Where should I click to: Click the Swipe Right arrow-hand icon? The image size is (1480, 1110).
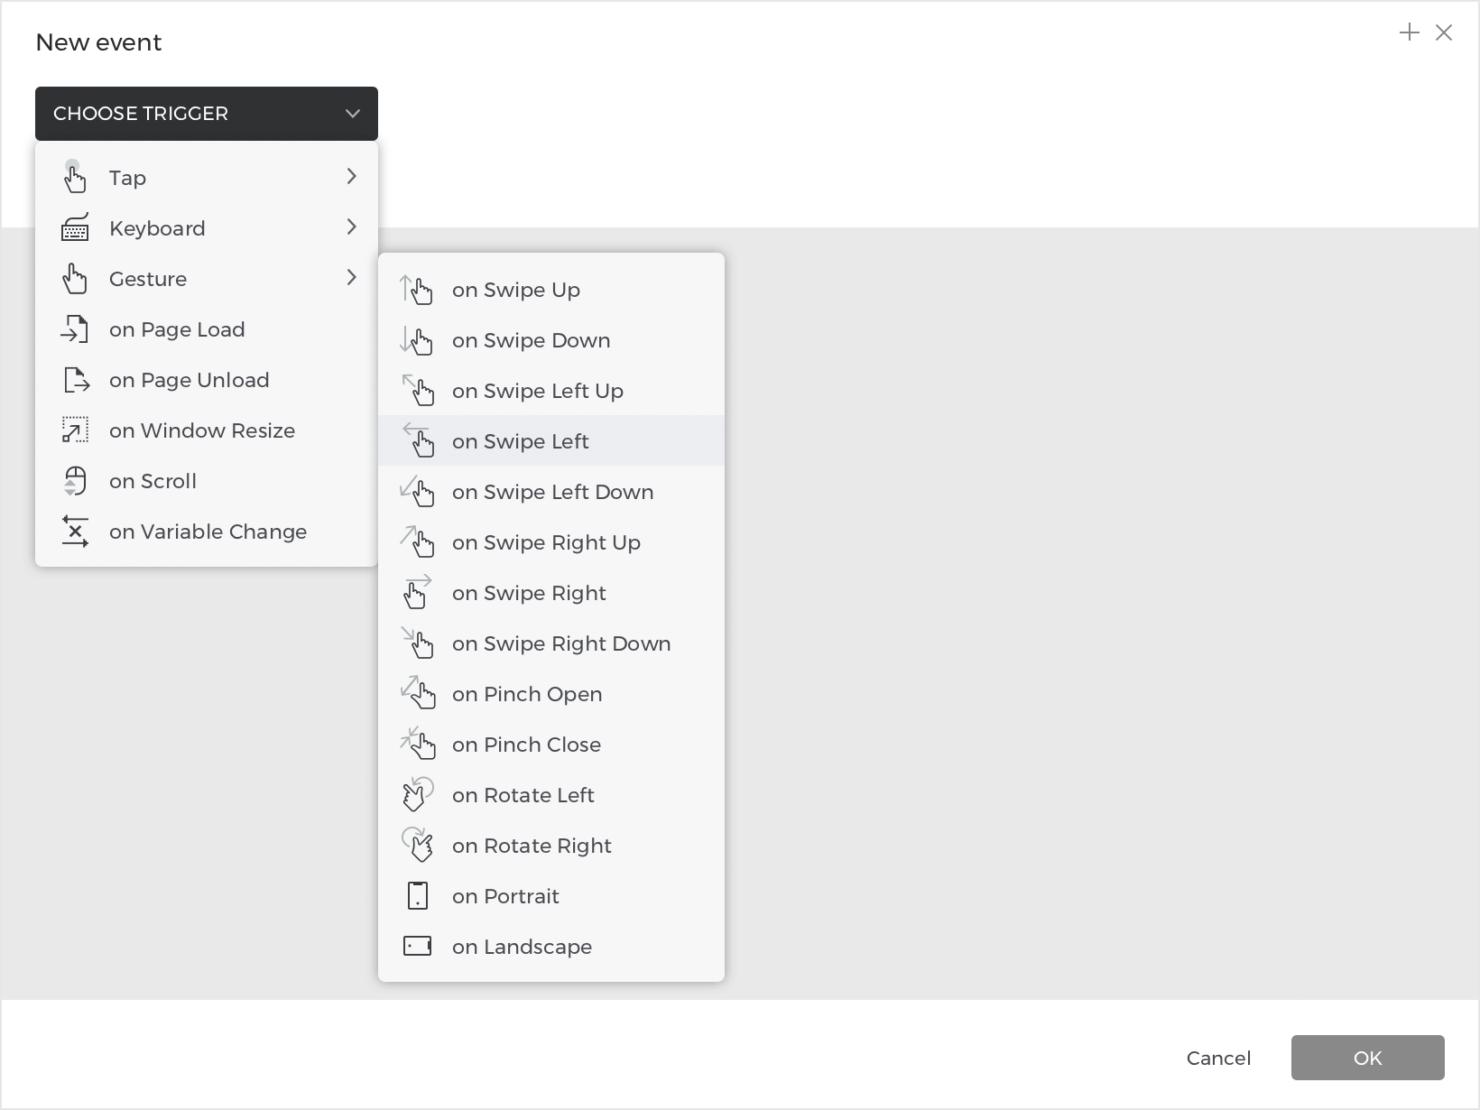point(418,593)
